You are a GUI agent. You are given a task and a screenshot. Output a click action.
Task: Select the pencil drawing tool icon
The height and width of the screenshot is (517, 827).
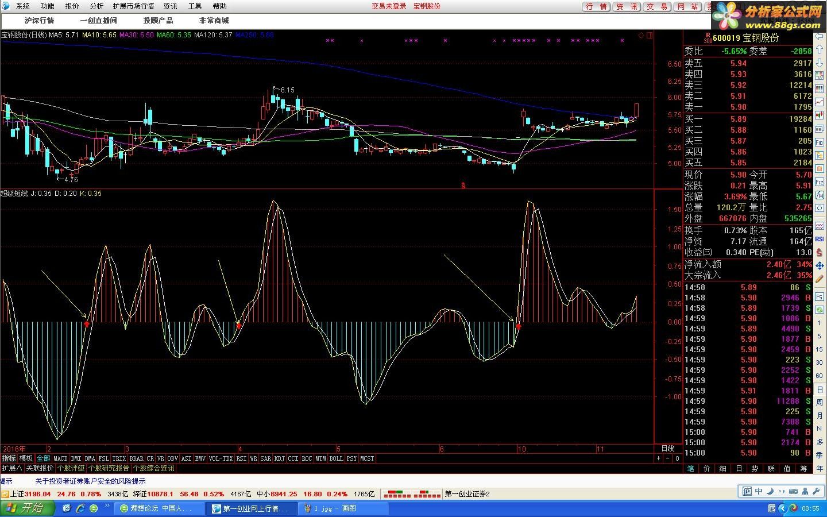coord(820,279)
